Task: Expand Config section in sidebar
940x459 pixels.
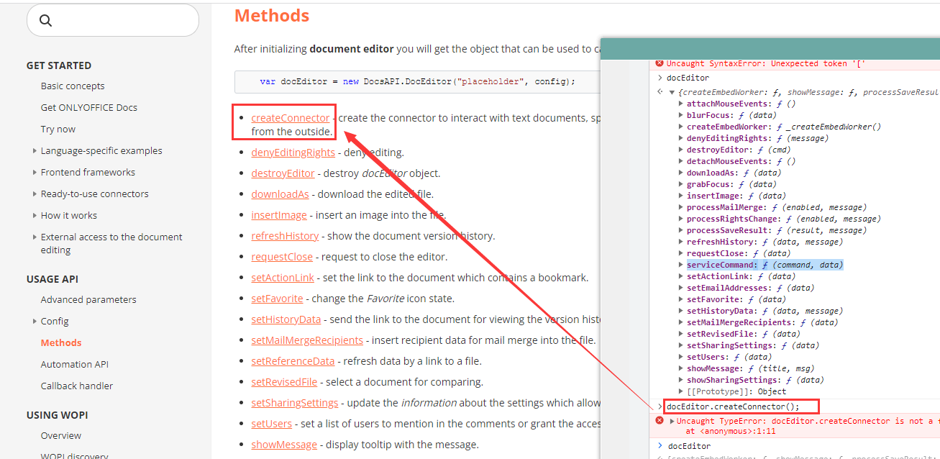Action: [x=35, y=322]
